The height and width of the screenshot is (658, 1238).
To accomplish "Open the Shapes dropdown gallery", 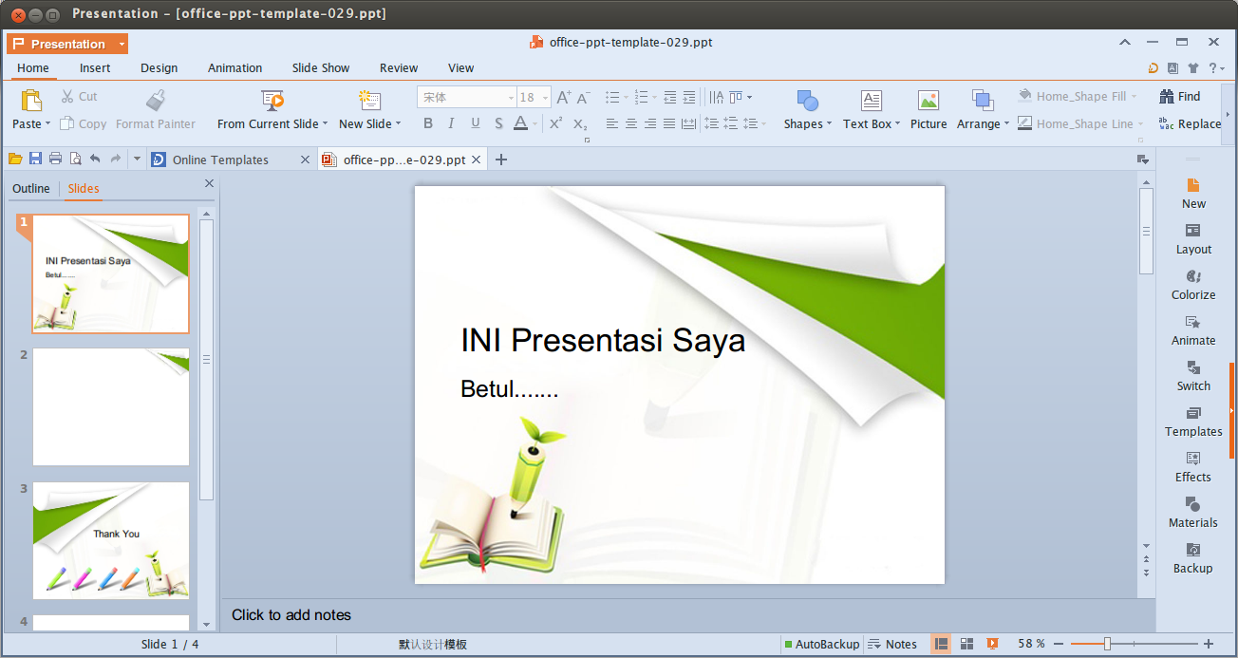I will tap(806, 110).
